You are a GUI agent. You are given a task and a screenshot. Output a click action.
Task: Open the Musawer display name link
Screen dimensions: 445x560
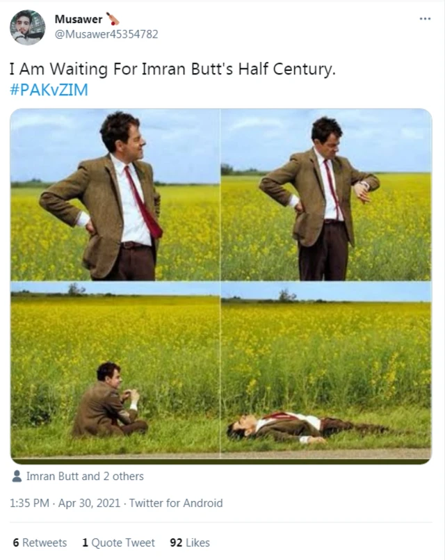point(76,19)
